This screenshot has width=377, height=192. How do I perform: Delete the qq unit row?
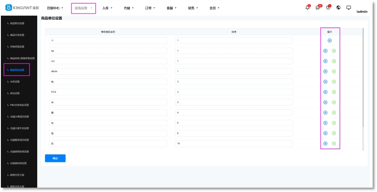[x=334, y=51]
